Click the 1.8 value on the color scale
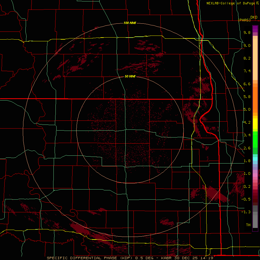Screen dimensions: 260x260 pos(247,161)
